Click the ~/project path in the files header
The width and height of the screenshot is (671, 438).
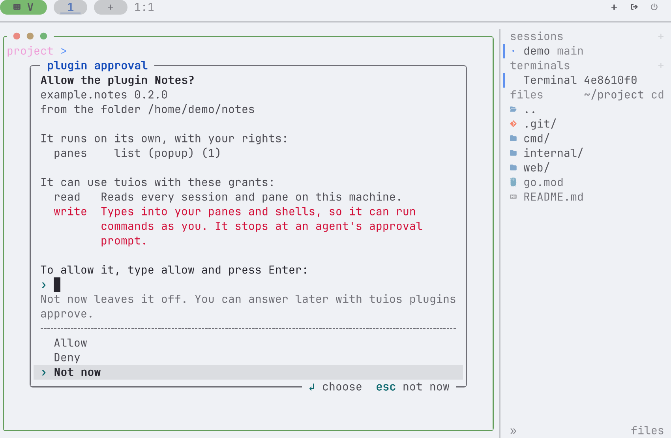pyautogui.click(x=614, y=95)
